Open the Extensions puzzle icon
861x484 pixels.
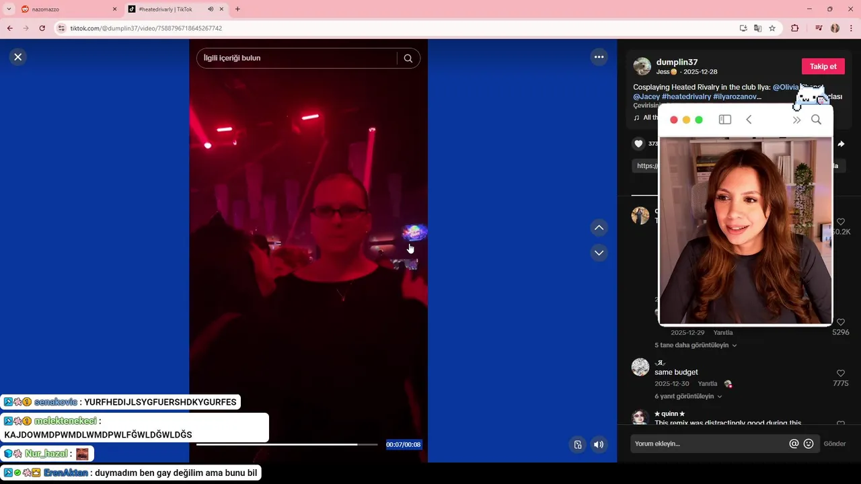click(x=794, y=28)
